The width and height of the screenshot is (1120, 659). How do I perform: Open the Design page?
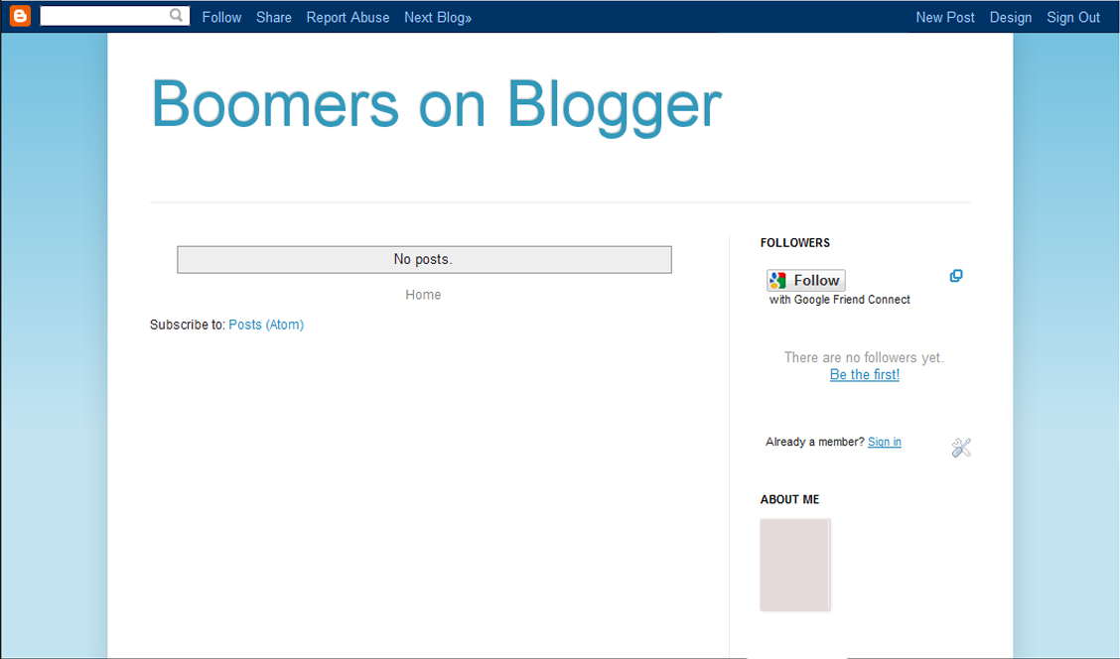(x=1010, y=17)
